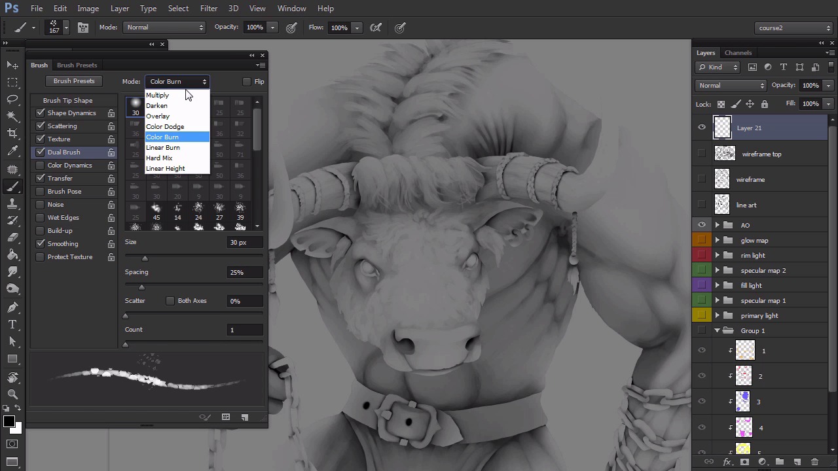Viewport: 838px width, 471px height.
Task: Open the Filter menu
Action: 209,9
